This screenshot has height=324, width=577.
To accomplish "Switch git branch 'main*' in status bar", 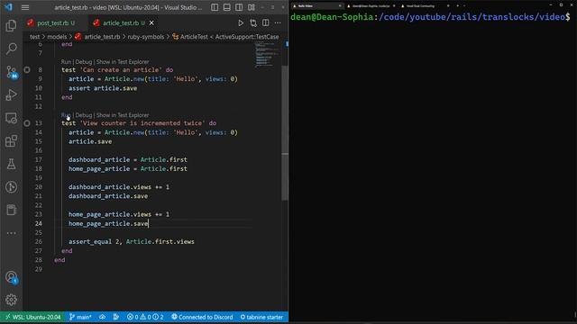I will click(80, 317).
